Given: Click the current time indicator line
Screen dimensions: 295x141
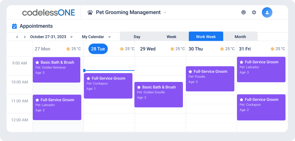Looking at the screenshot, I should point(109,70).
